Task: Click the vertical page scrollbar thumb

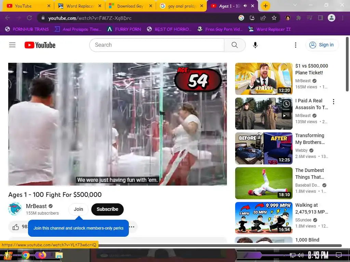Action: (x=347, y=64)
